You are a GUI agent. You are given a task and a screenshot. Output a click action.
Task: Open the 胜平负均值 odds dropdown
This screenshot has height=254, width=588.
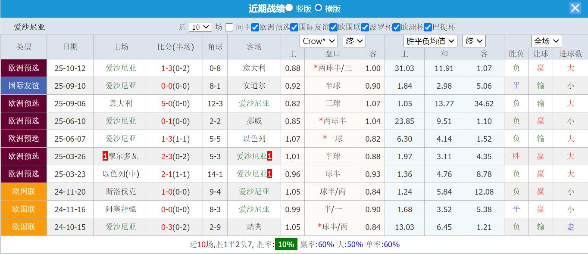(x=430, y=41)
